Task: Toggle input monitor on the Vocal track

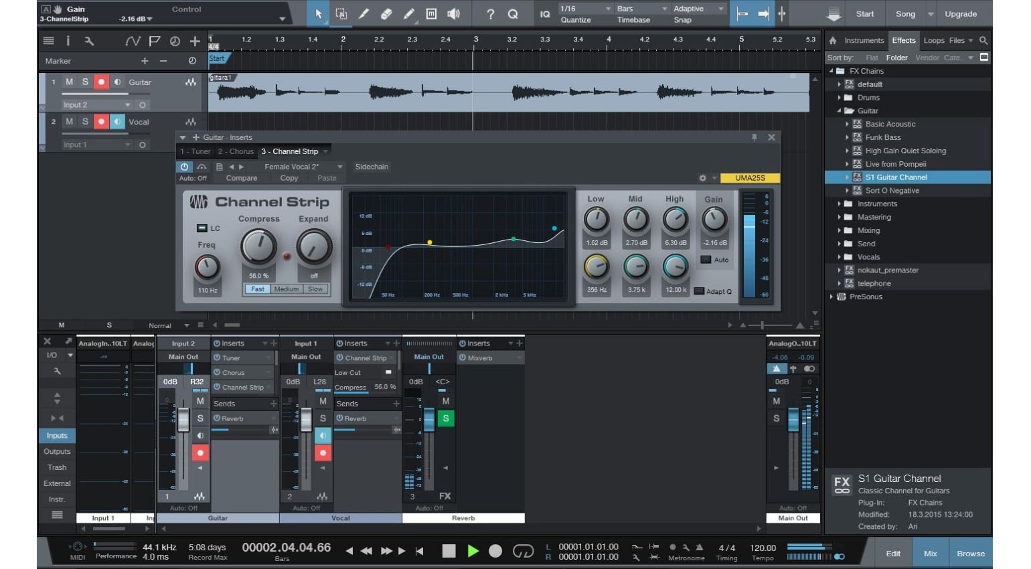Action: (117, 122)
